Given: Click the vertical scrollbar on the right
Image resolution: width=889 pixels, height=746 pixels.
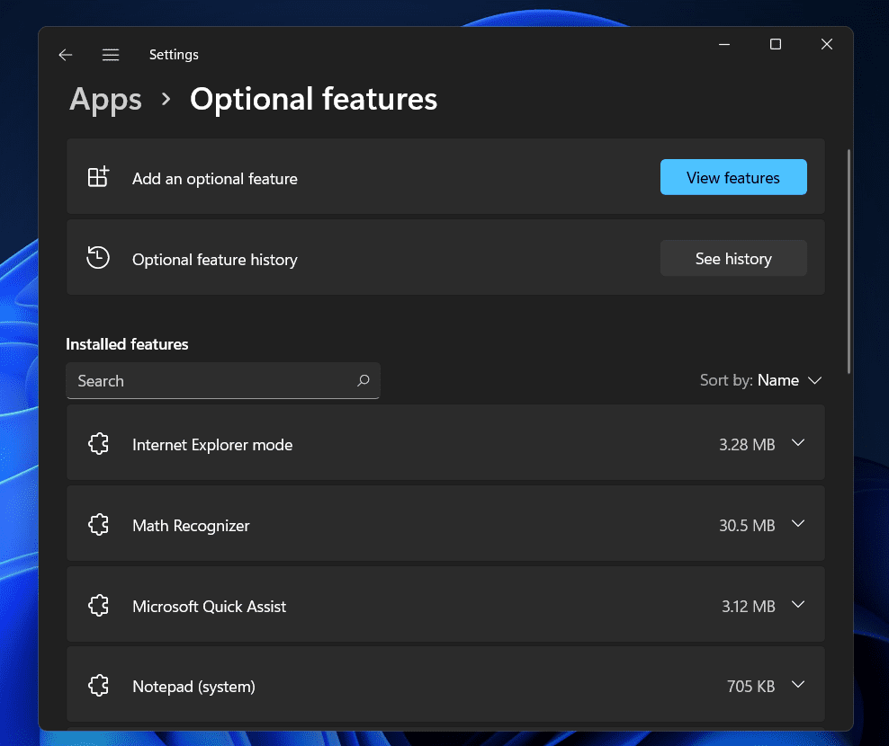Looking at the screenshot, I should pos(849,261).
